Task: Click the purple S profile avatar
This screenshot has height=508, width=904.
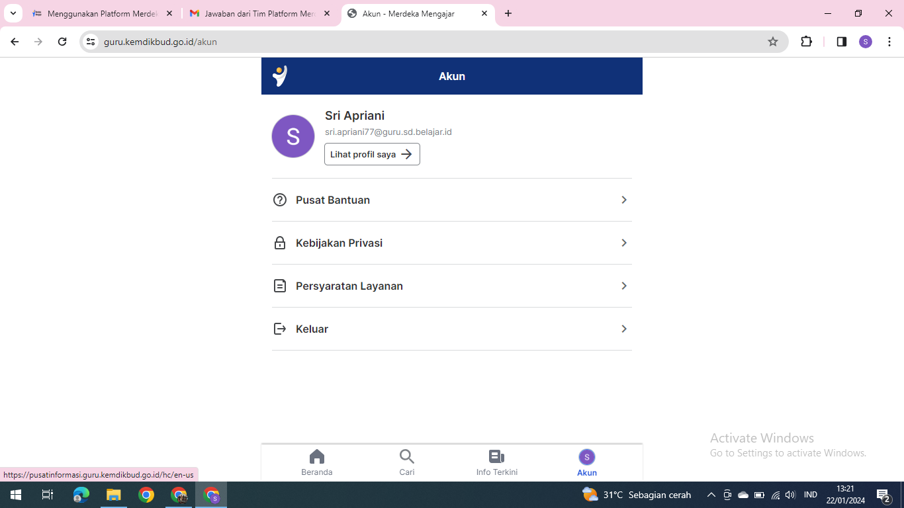Action: click(x=293, y=136)
